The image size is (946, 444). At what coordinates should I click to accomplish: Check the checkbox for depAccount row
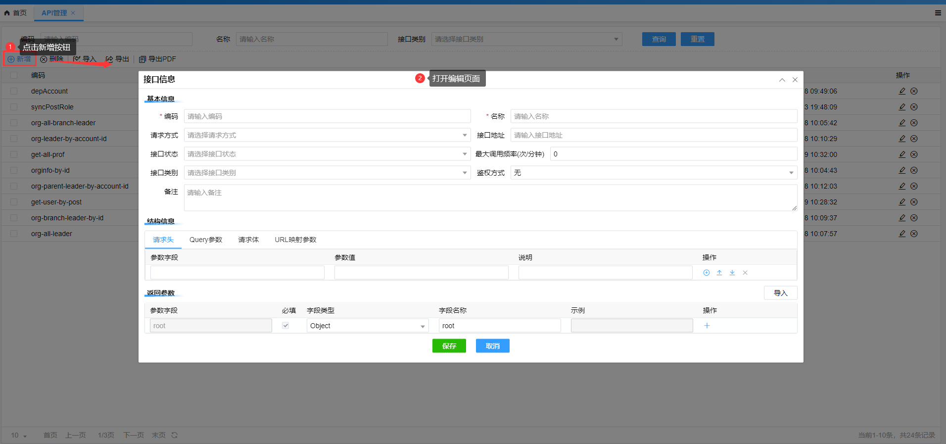tap(14, 91)
